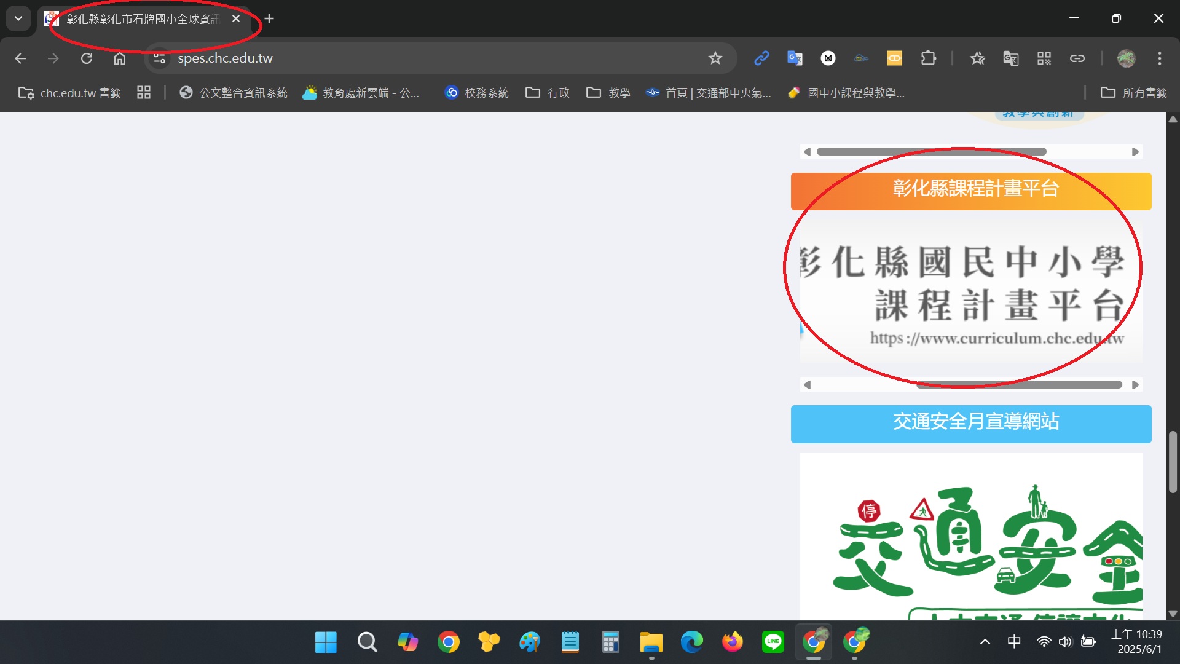Viewport: 1180px width, 664px height.
Task: Bookmark this page with star icon
Action: pos(715,58)
